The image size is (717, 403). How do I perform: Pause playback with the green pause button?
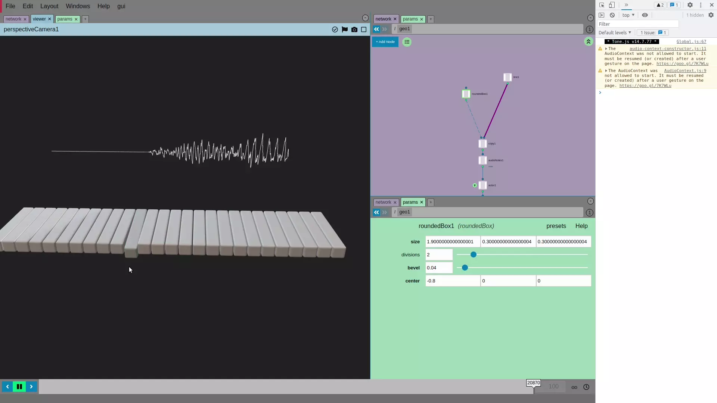coord(19,387)
